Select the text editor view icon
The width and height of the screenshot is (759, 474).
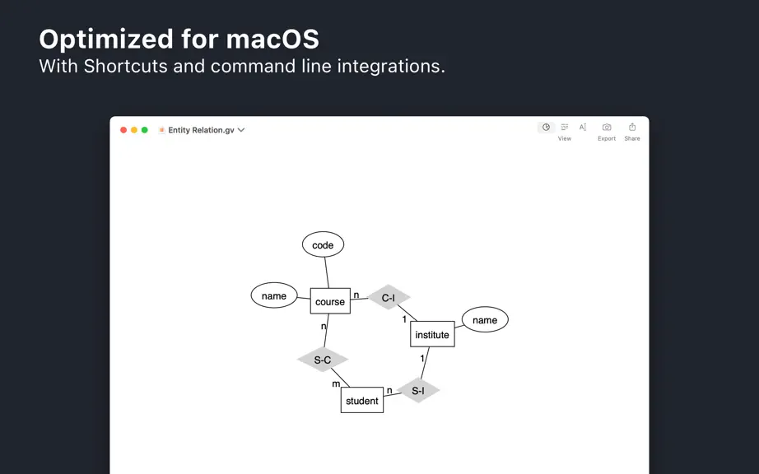[583, 128]
